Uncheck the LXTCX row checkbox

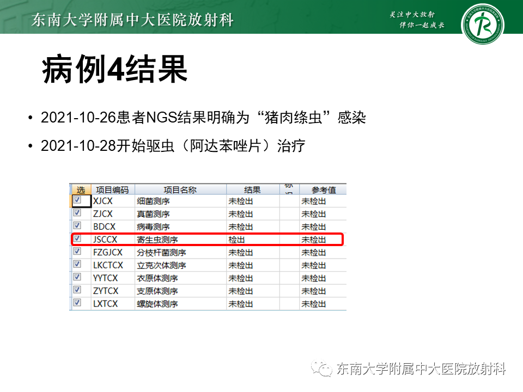77,303
